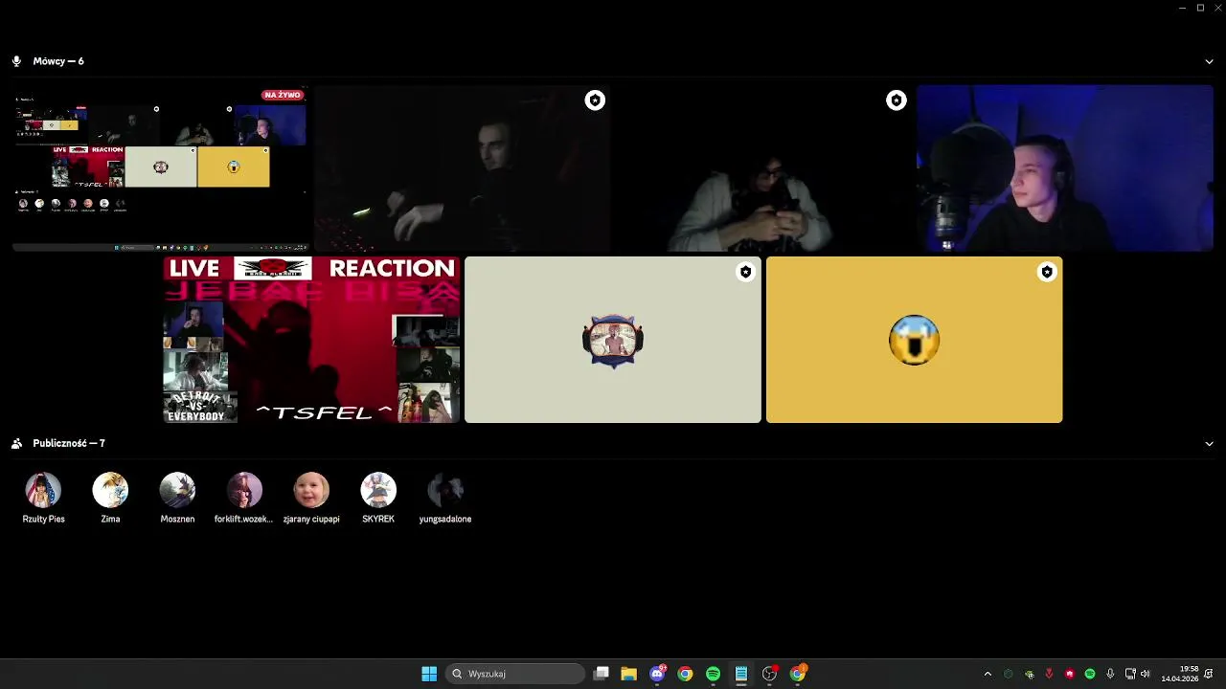Click moderator badge on white hoodie webcam
The width and height of the screenshot is (1226, 689).
click(896, 100)
